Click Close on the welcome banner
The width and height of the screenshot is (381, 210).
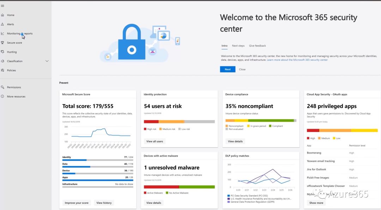242,70
